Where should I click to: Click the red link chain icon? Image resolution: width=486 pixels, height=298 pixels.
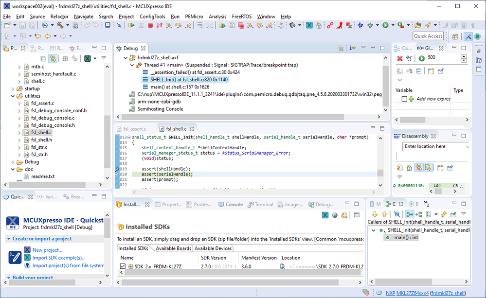click(330, 25)
